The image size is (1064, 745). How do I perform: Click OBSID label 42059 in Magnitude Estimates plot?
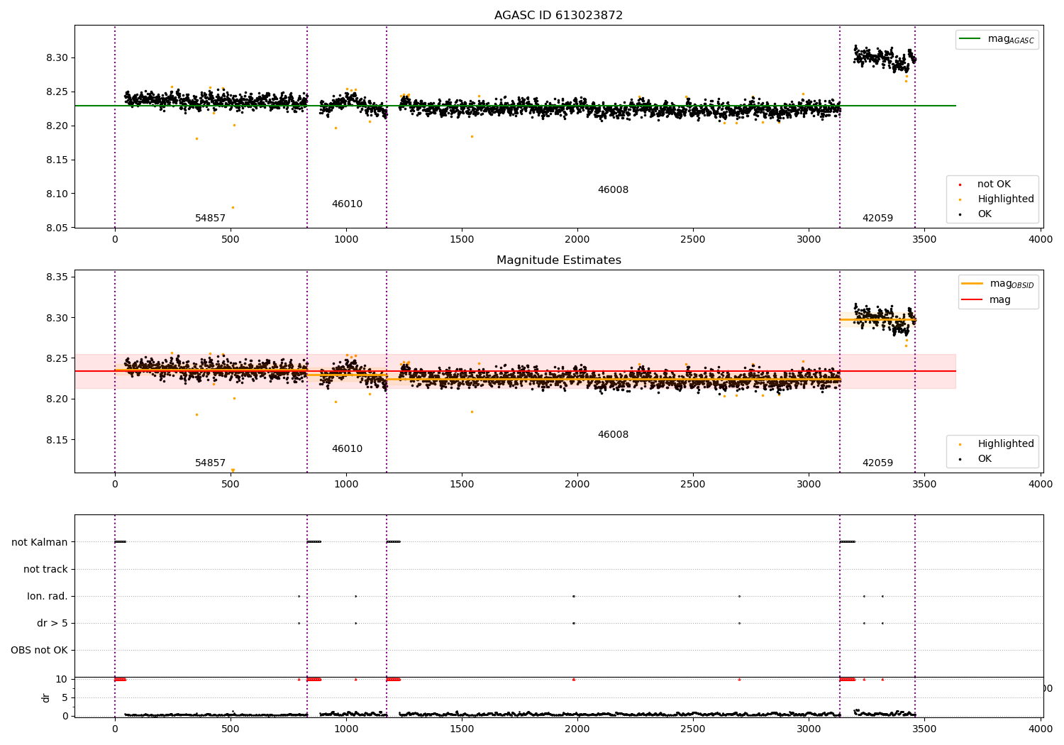tap(877, 463)
